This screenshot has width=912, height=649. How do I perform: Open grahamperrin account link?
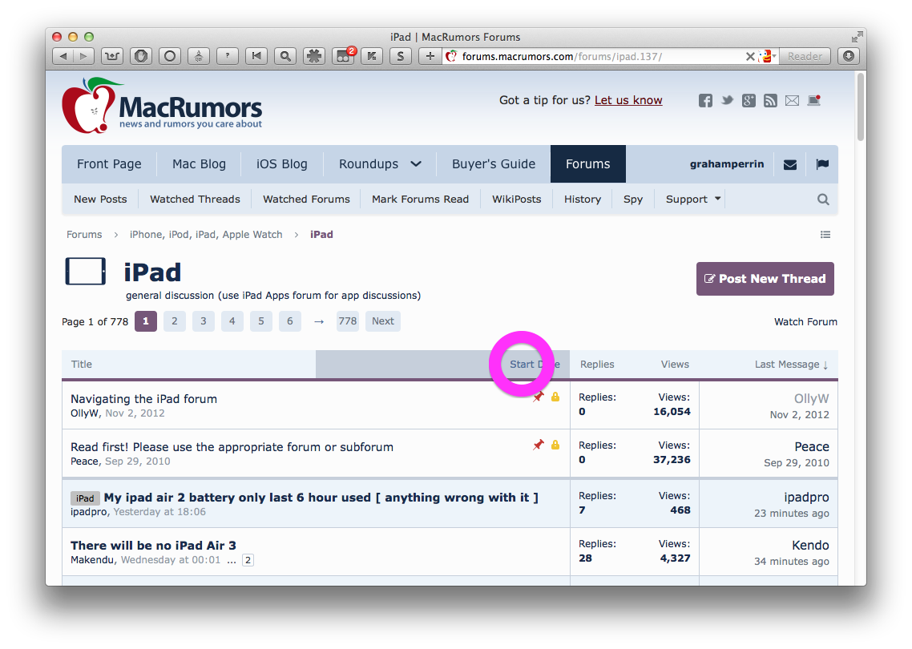click(x=727, y=164)
